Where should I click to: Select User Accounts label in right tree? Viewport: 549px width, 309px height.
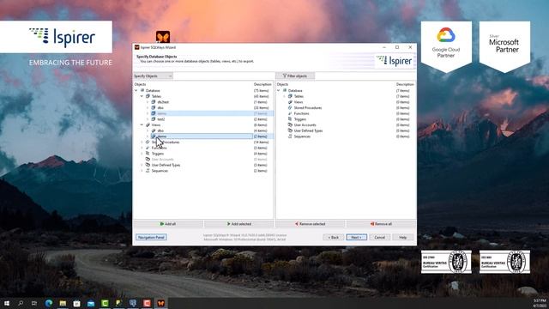click(x=305, y=124)
